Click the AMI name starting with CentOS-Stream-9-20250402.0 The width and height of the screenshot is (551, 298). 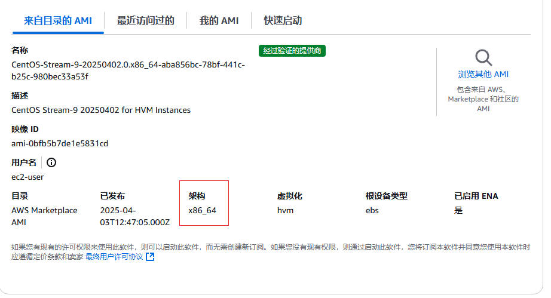click(x=128, y=70)
